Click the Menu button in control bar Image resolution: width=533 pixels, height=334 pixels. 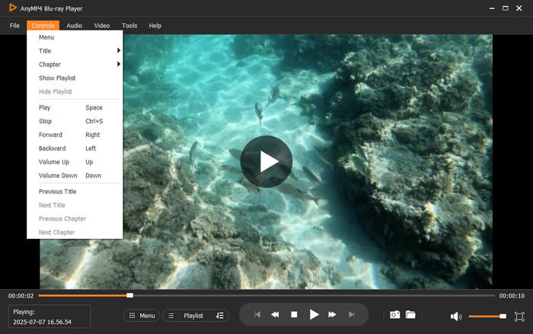tap(142, 316)
